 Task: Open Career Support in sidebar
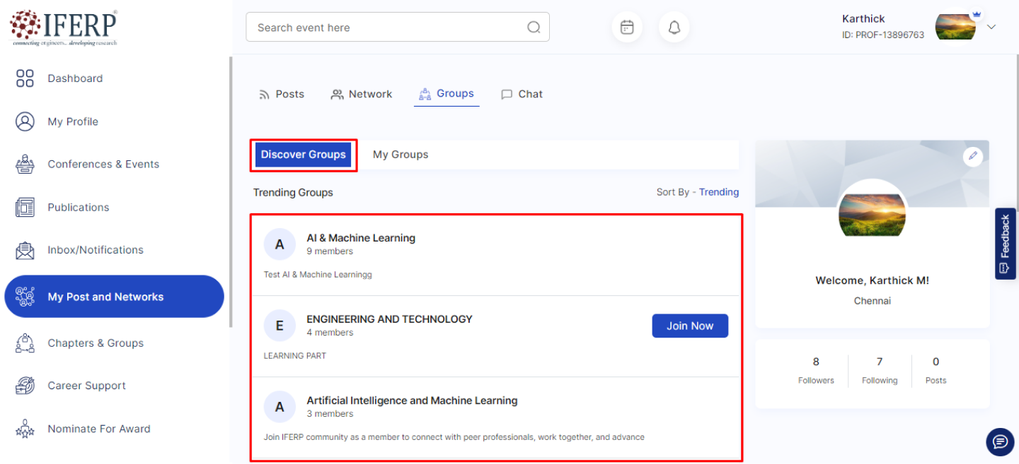(x=86, y=386)
